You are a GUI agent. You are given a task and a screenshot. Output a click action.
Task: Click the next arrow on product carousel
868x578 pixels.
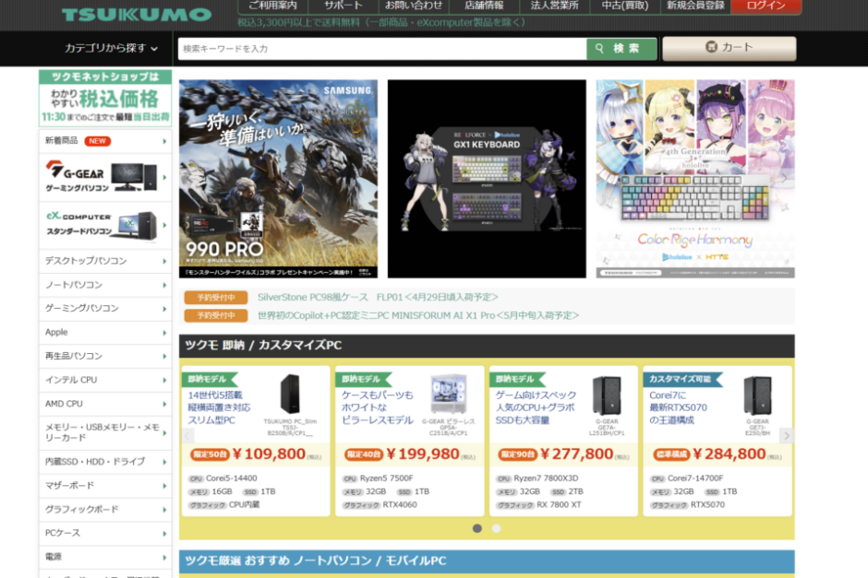coord(786,436)
